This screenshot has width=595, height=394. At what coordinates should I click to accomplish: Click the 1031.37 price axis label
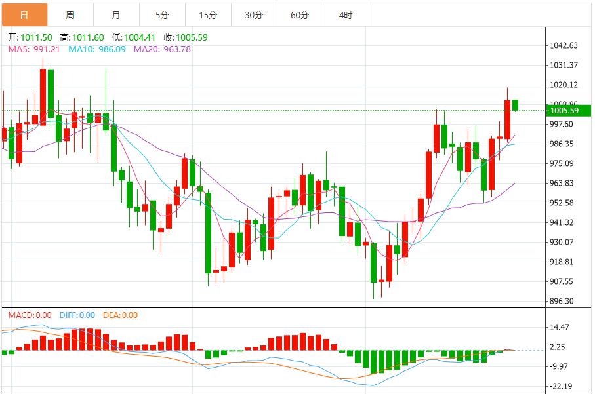point(564,65)
